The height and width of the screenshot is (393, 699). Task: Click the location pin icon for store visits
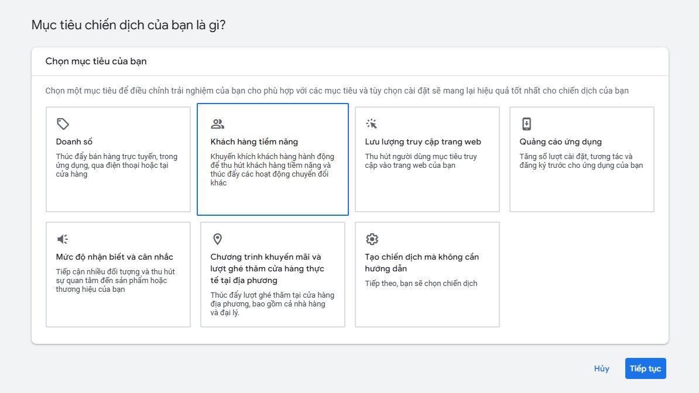tap(217, 239)
